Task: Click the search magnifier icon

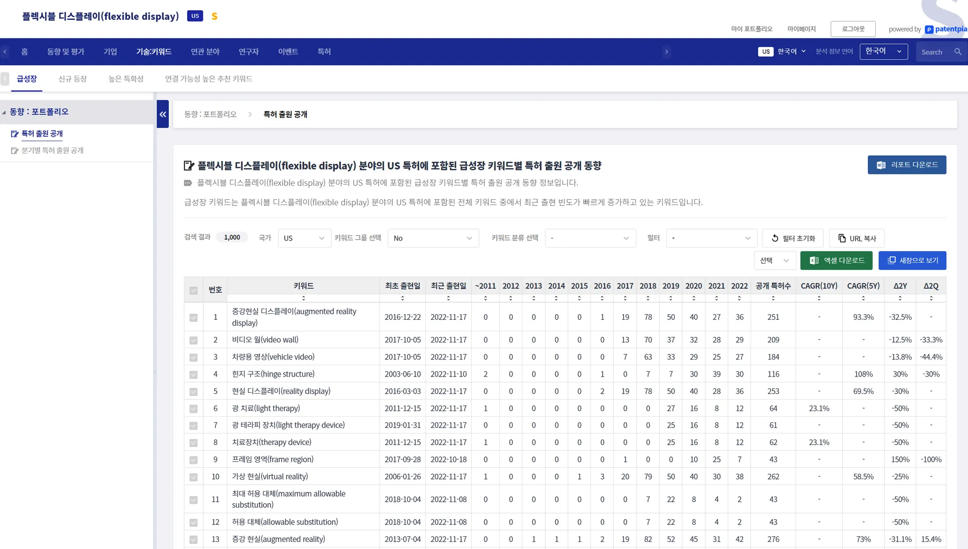Action: coord(958,52)
